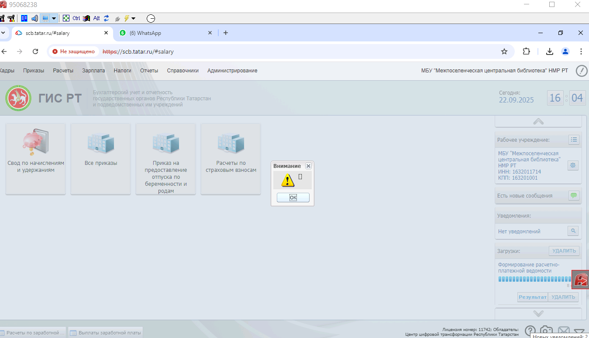Viewport: 589px width, 338px height.
Task: Open 'Выплаты заработной платы' bottom tab
Action: [x=105, y=333]
